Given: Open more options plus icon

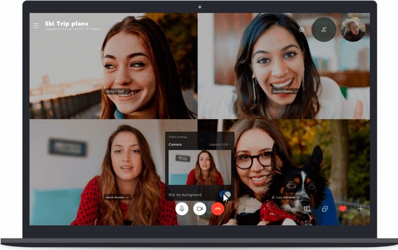Looking at the screenshot, I should (360, 209).
